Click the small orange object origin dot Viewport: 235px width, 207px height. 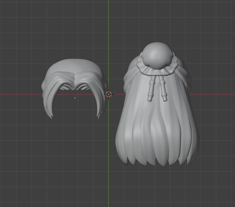coord(75,98)
